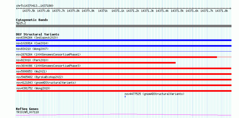
Task: Select the red bar of nsv4121843
Action: 124,85
